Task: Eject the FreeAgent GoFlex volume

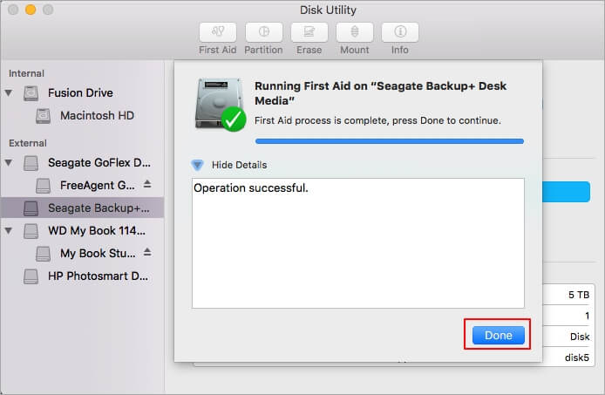Action: click(x=147, y=185)
